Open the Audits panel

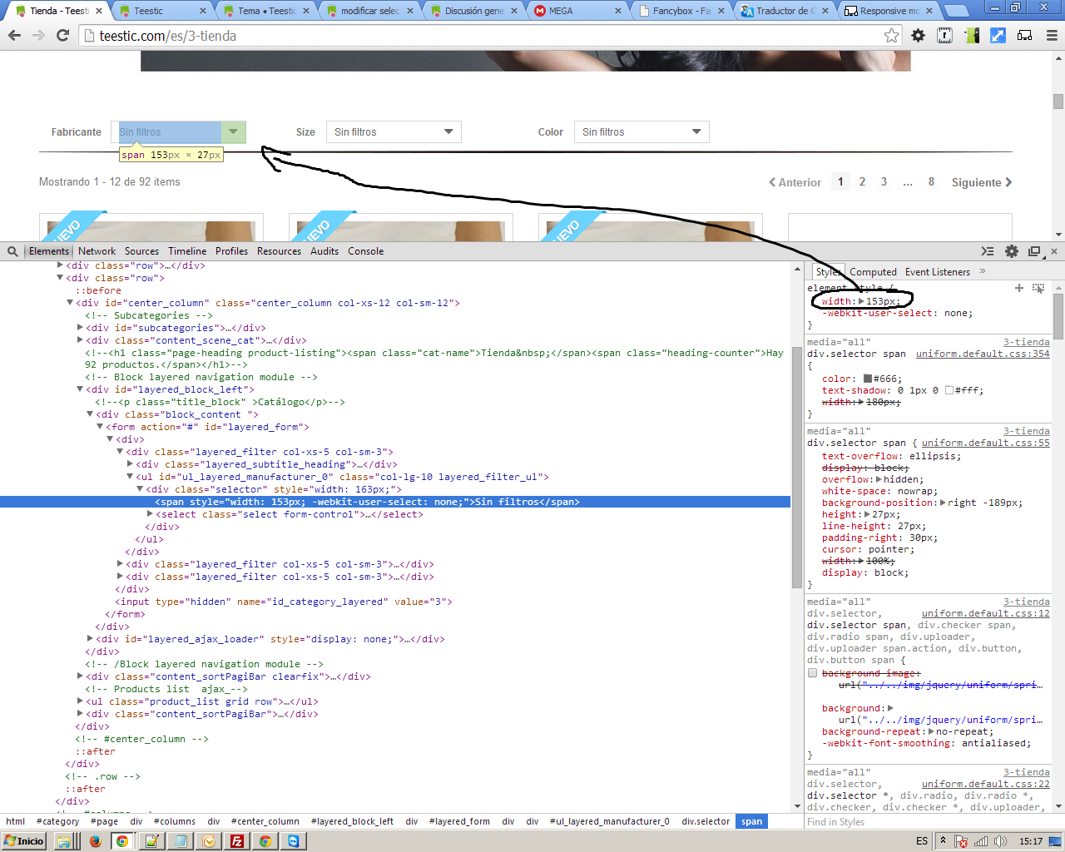pyautogui.click(x=324, y=251)
